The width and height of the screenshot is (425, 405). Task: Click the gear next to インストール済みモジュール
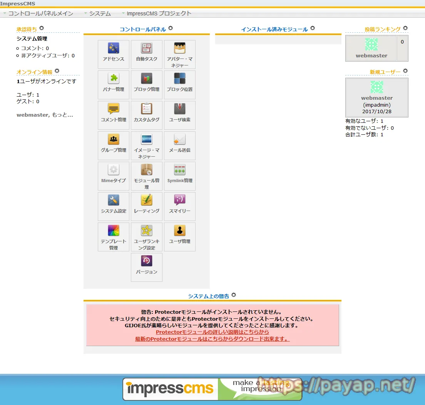point(313,28)
